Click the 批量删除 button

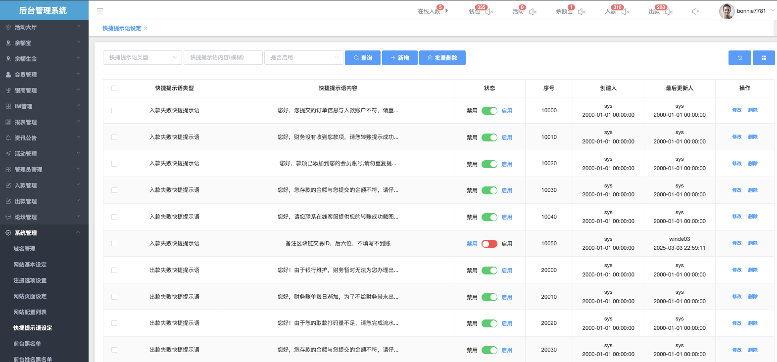(442, 58)
